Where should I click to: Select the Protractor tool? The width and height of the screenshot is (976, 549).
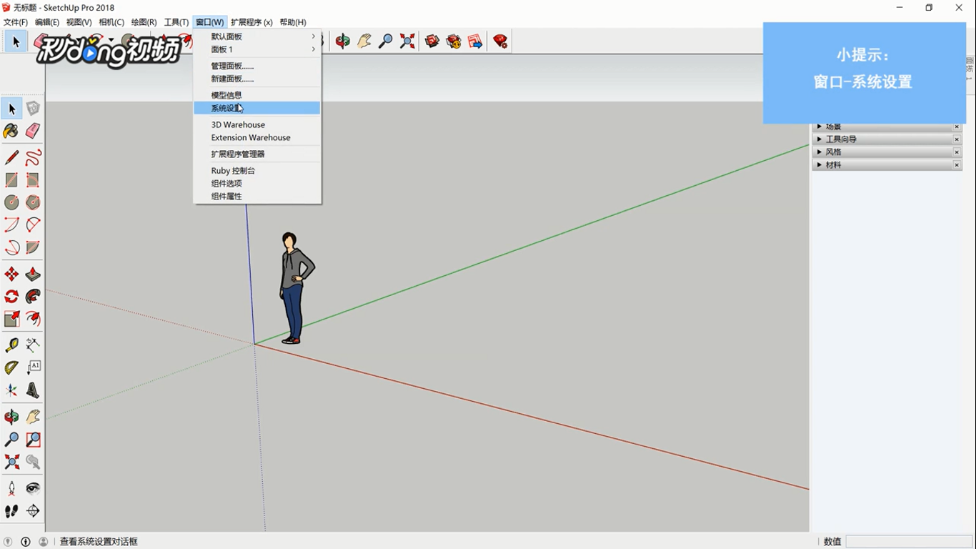tap(11, 368)
